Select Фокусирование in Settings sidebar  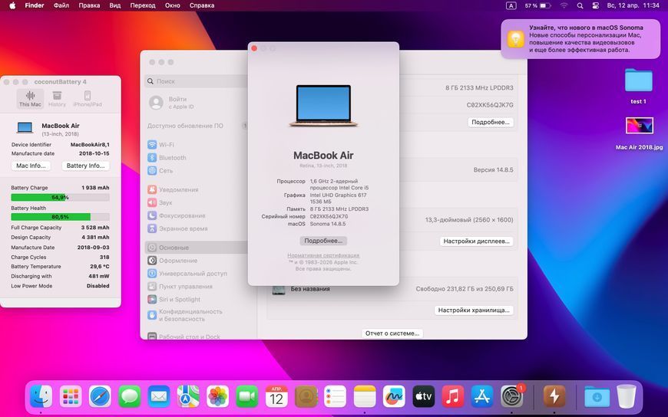[x=196, y=215]
